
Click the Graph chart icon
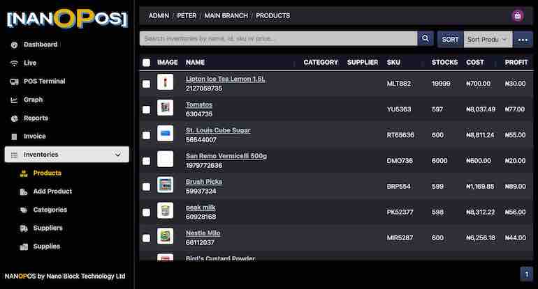tap(14, 100)
